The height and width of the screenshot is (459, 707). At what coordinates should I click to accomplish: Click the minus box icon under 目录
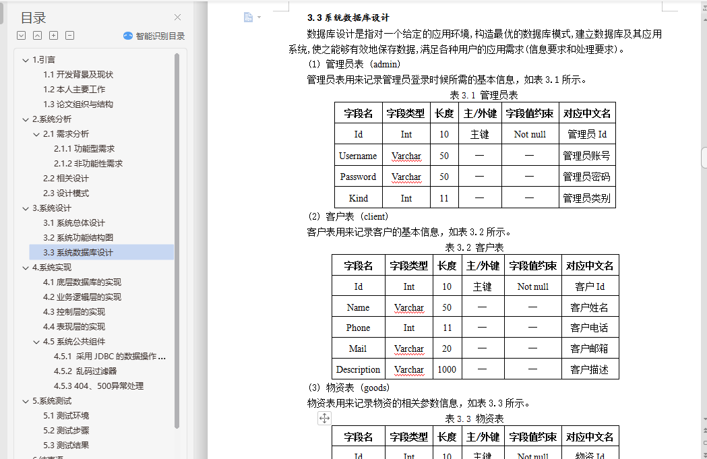coord(70,36)
